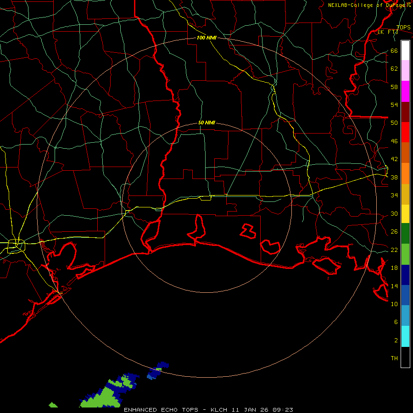Click the magenta 58 kft legend swatch

(405, 91)
